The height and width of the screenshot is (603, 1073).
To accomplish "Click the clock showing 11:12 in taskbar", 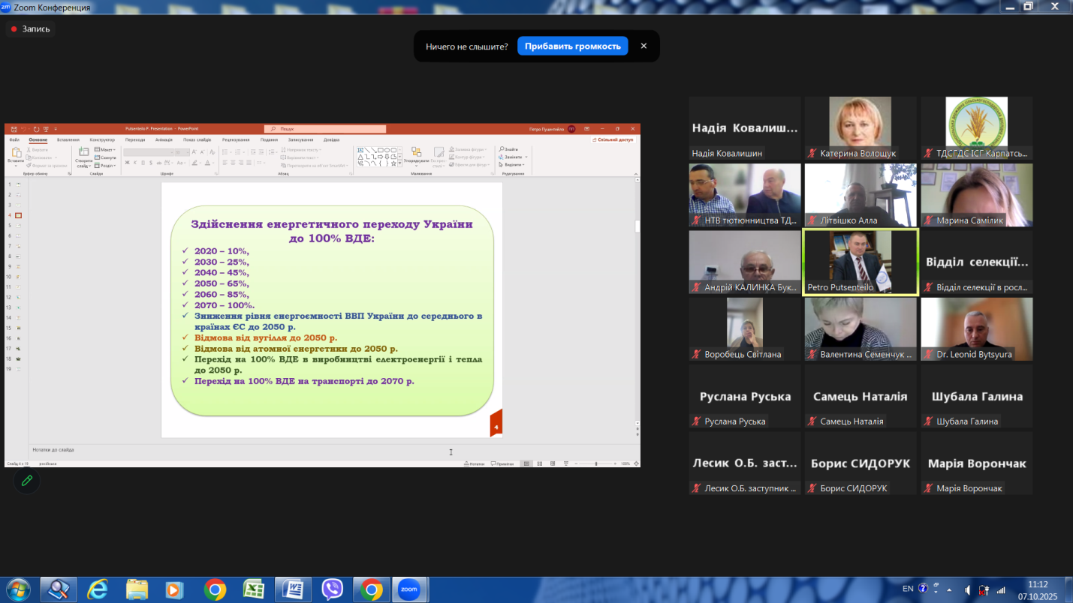I will click(1037, 590).
